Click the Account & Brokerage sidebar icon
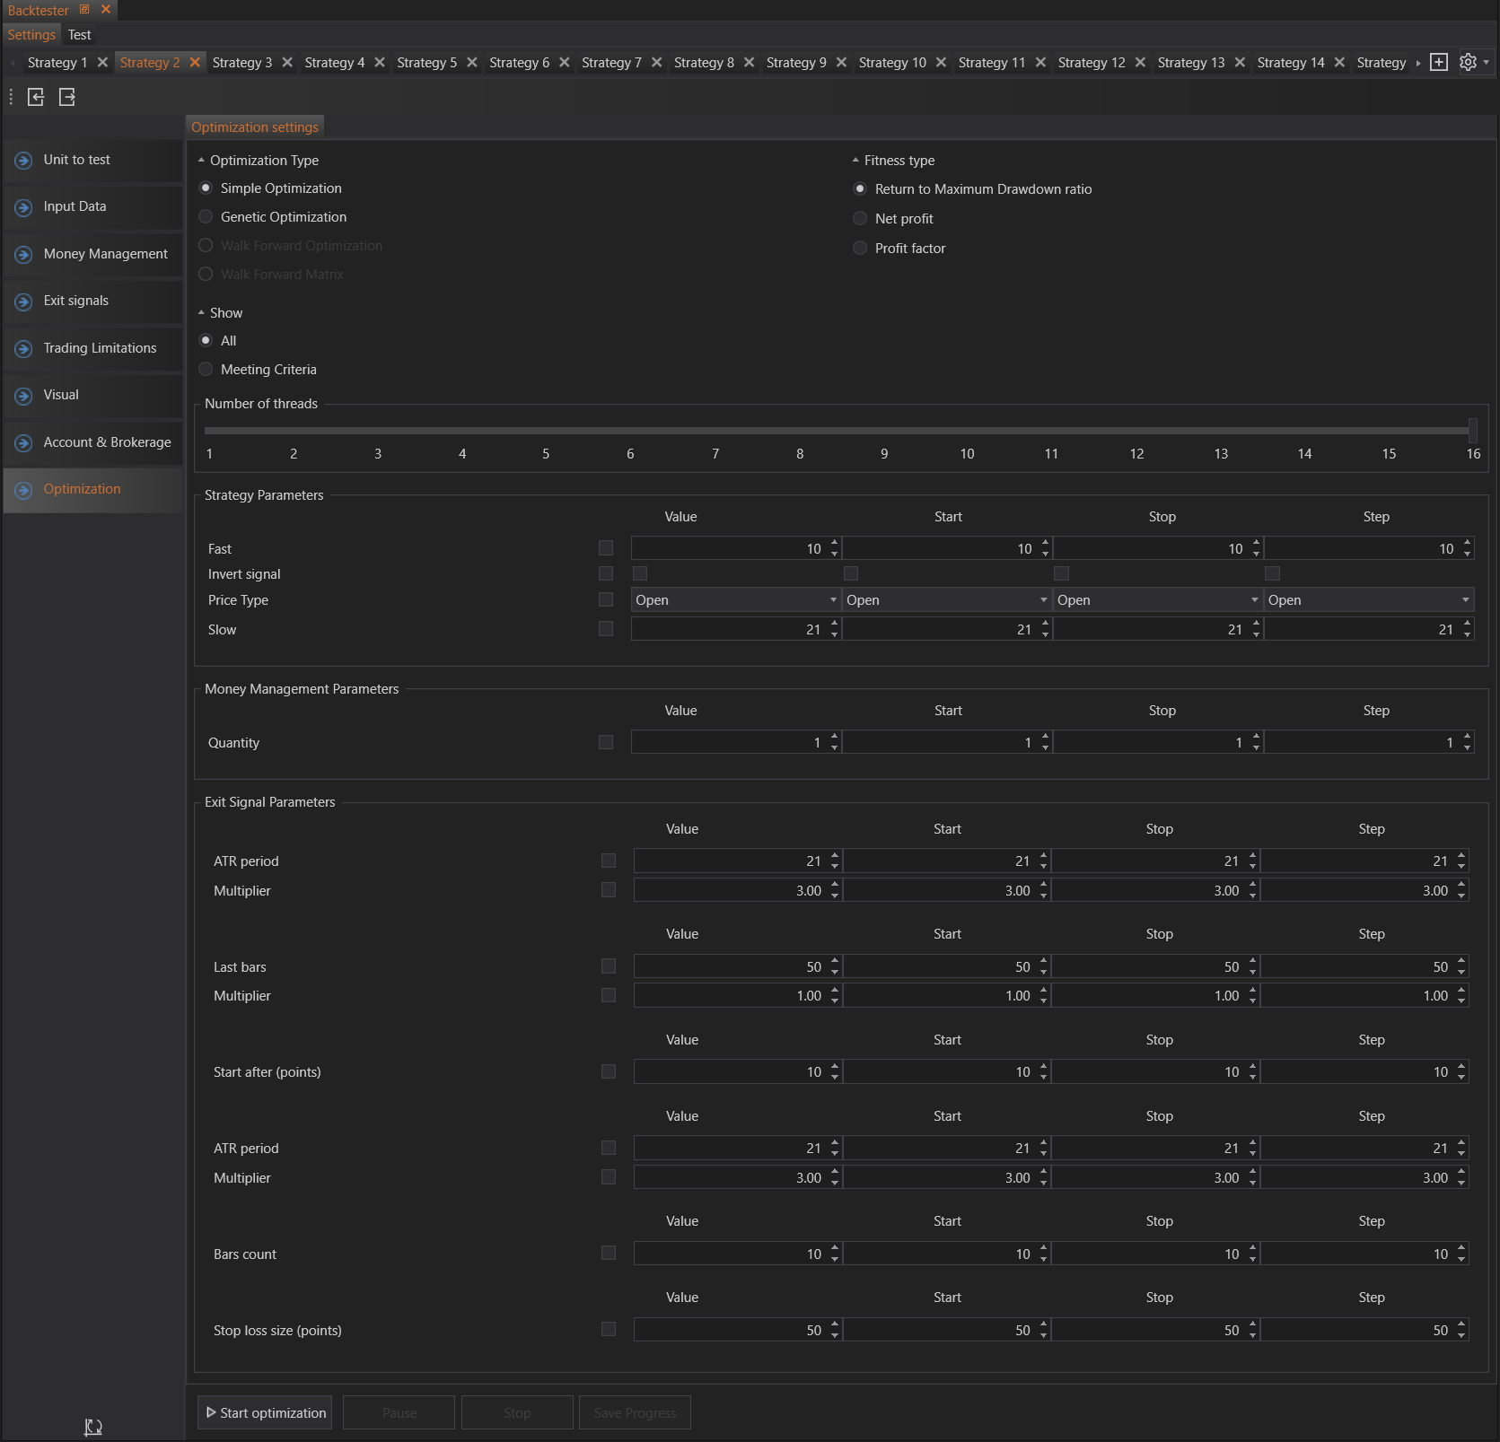The height and width of the screenshot is (1442, 1500). [x=24, y=443]
